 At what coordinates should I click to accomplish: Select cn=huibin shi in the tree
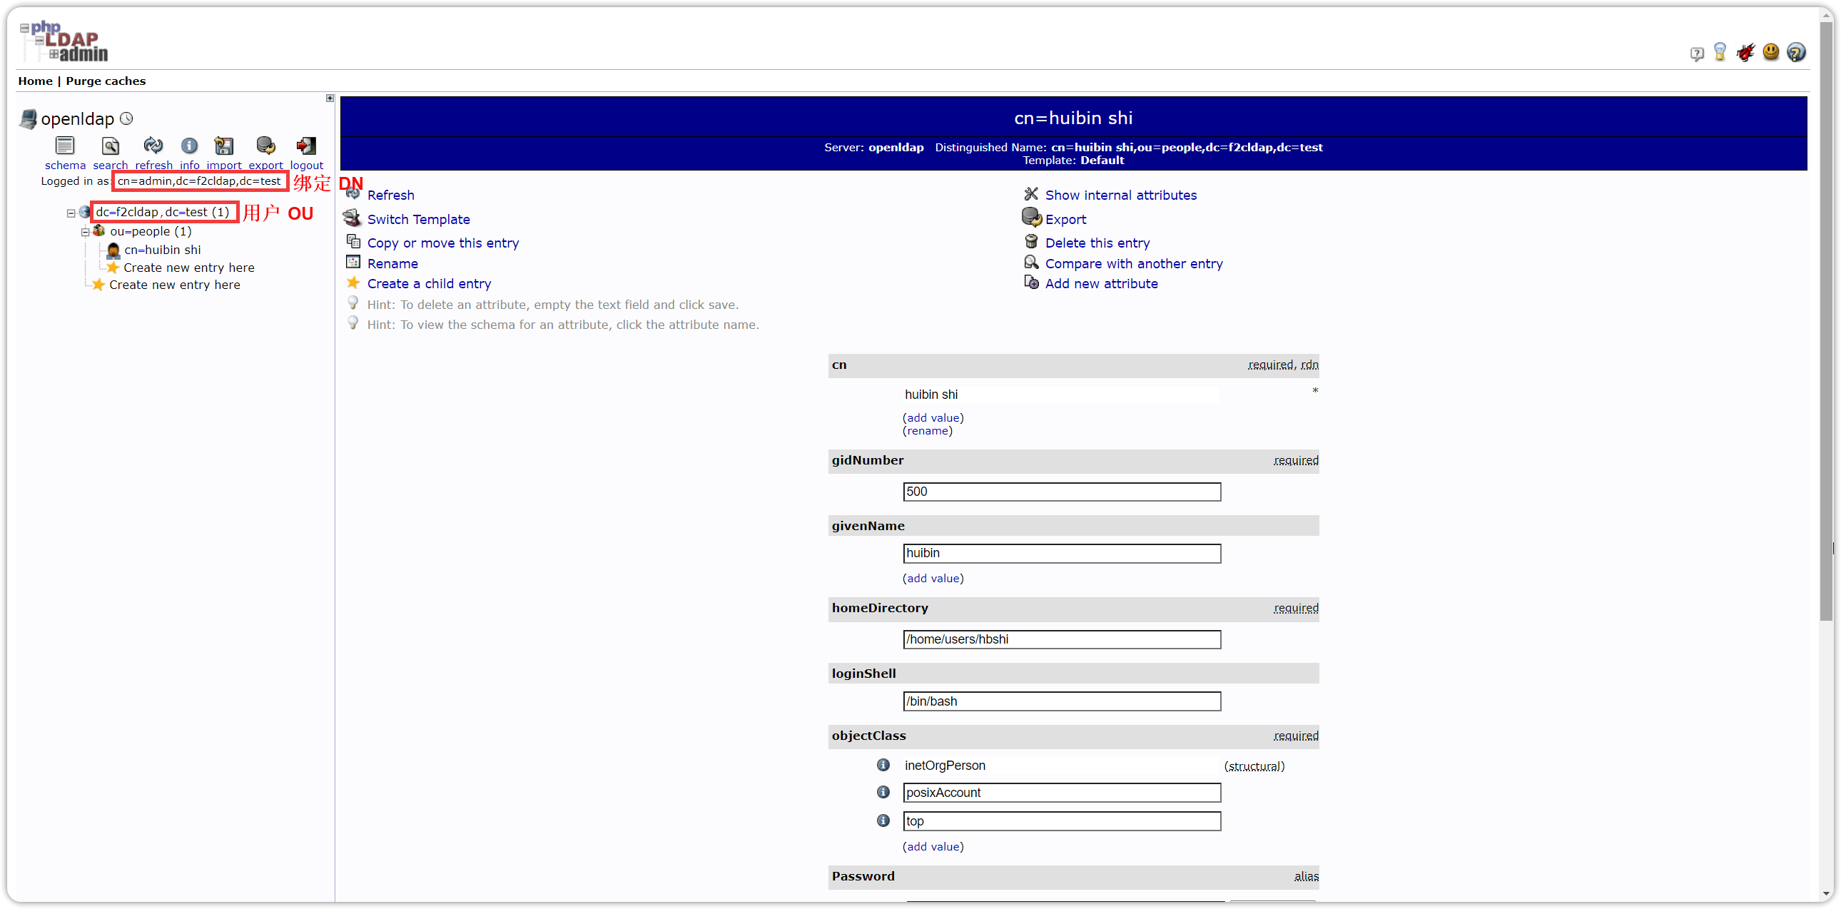click(162, 250)
